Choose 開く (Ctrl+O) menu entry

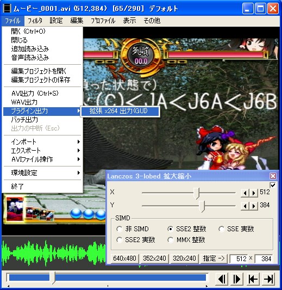(42, 31)
